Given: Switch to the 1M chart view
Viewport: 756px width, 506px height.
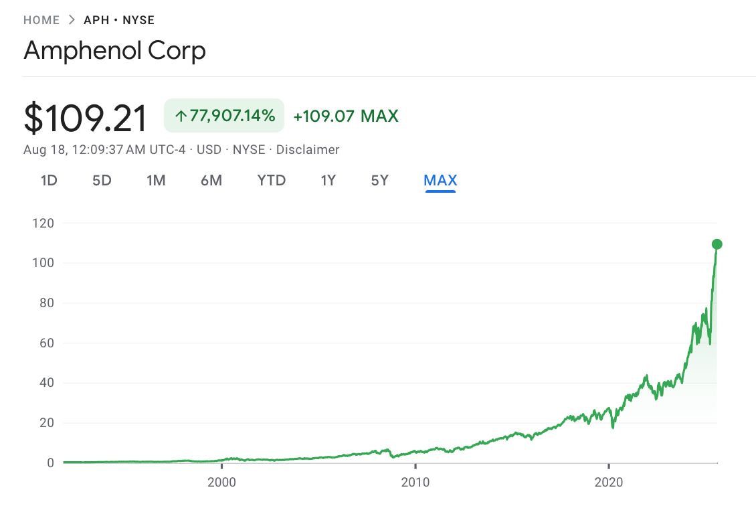Looking at the screenshot, I should 156,180.
